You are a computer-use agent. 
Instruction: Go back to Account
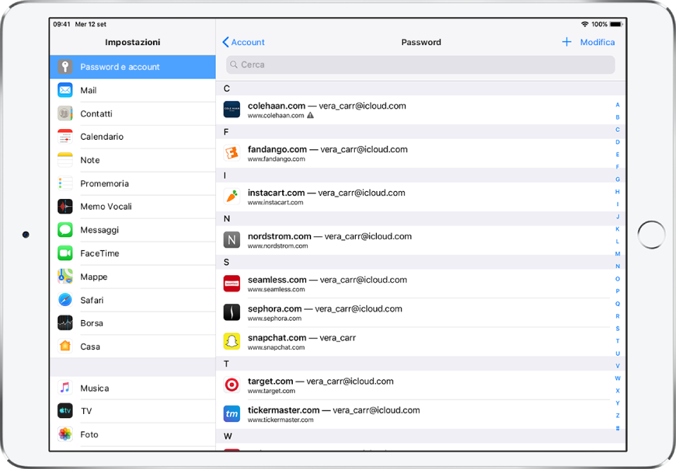[x=243, y=42]
